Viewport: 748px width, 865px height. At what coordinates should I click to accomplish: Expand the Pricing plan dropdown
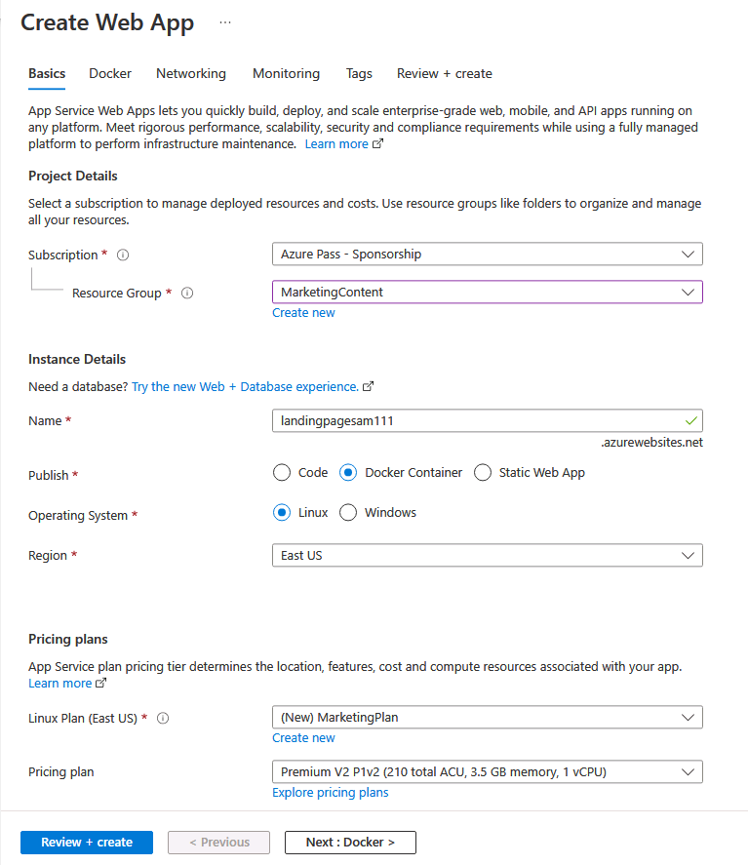(487, 771)
